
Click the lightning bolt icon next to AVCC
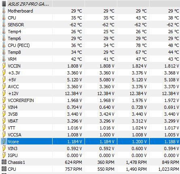tap(4, 87)
